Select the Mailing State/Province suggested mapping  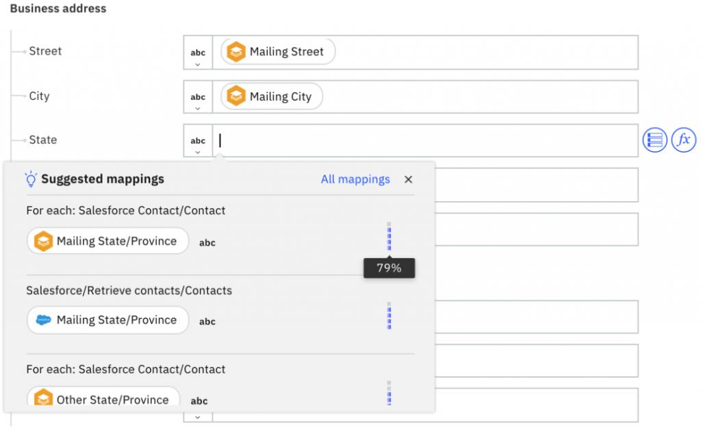tap(107, 241)
